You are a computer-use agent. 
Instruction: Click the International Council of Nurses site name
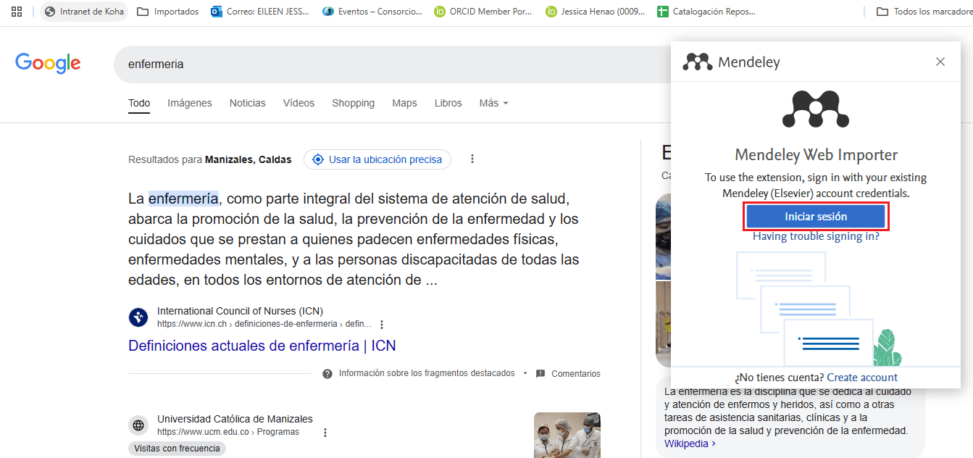pos(240,311)
